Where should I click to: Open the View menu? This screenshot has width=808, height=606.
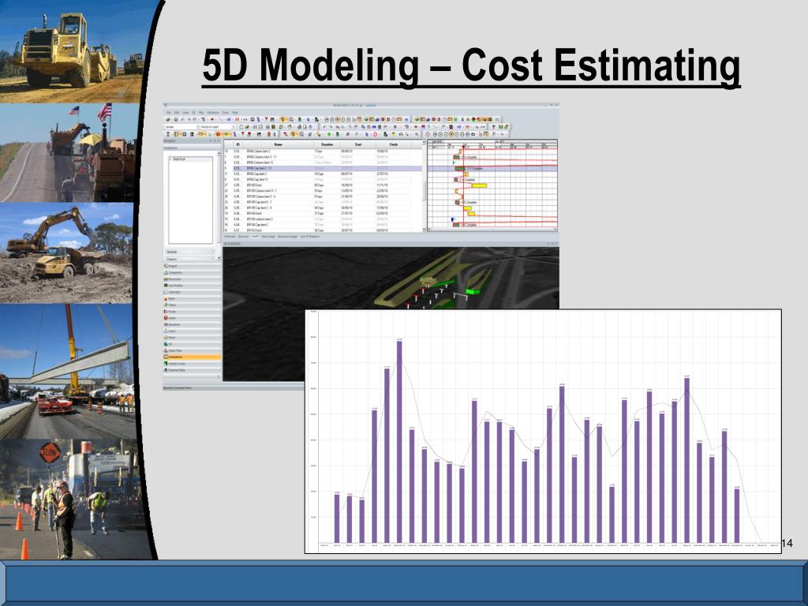(185, 112)
